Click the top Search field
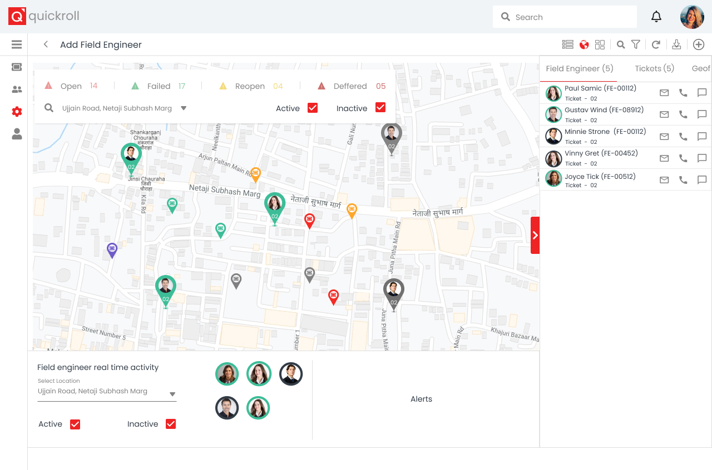The height and width of the screenshot is (470, 712). pyautogui.click(x=565, y=17)
